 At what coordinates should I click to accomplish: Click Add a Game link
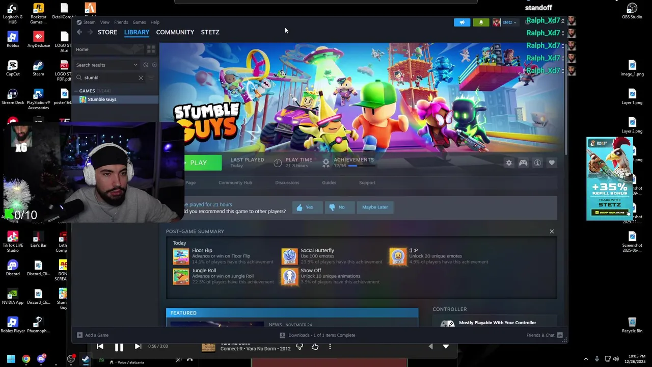[x=93, y=335]
